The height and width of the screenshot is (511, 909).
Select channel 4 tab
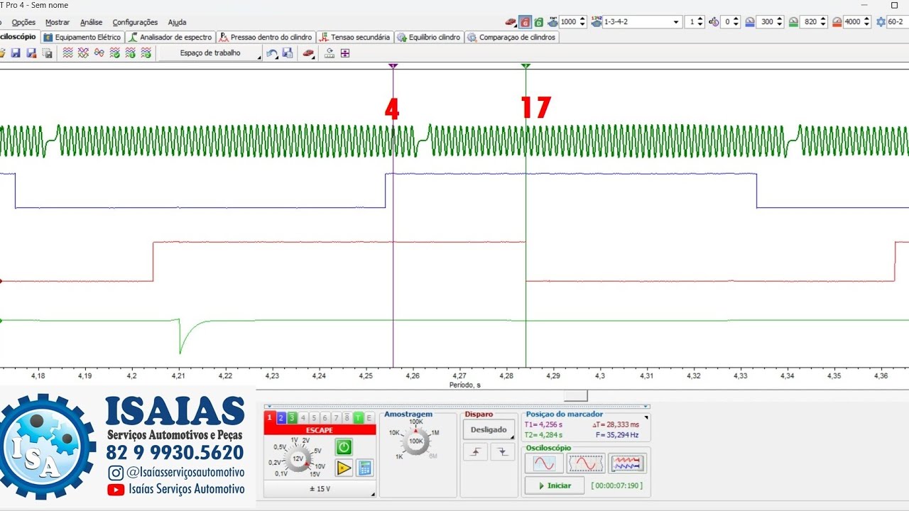(x=303, y=418)
